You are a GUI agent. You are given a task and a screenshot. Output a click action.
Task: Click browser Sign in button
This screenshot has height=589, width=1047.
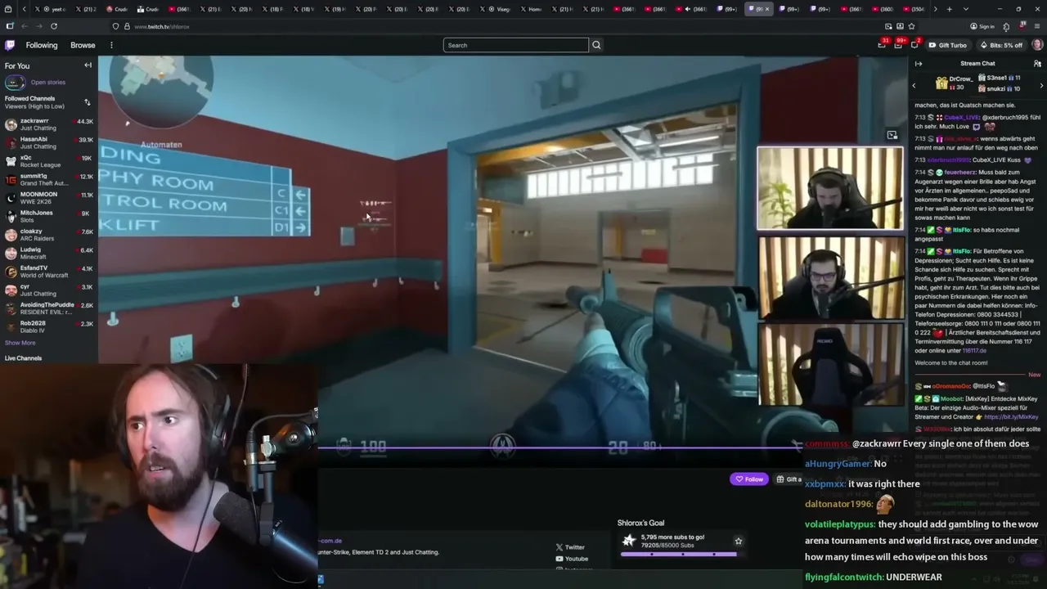coord(982,26)
